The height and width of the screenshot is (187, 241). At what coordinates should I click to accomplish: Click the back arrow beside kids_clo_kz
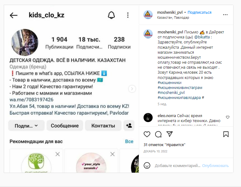click(x=14, y=15)
